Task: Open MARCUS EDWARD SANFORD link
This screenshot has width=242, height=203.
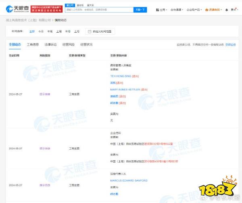Action: pos(129,180)
